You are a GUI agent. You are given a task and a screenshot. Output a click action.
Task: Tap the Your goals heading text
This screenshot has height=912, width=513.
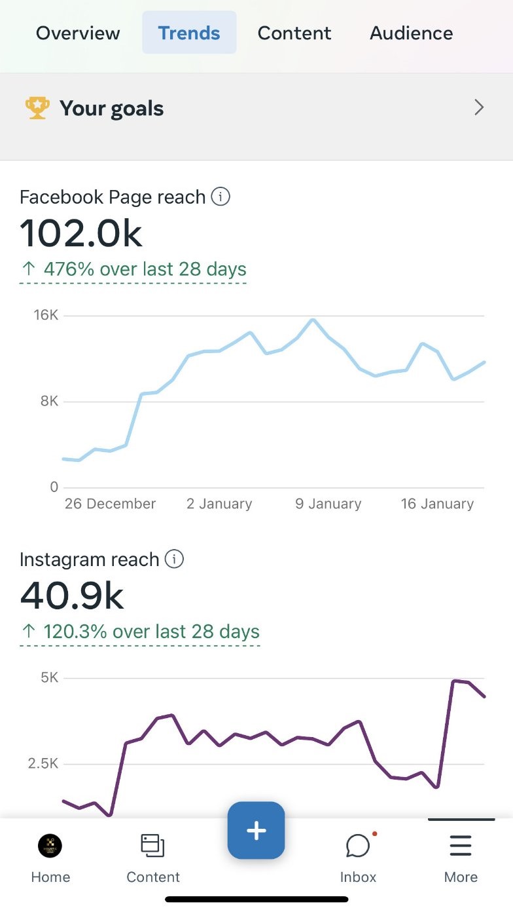pyautogui.click(x=111, y=108)
